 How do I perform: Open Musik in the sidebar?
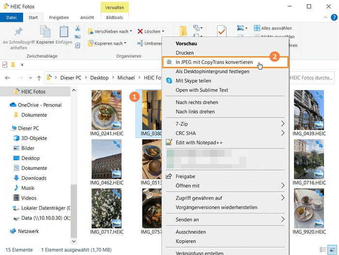point(24,188)
